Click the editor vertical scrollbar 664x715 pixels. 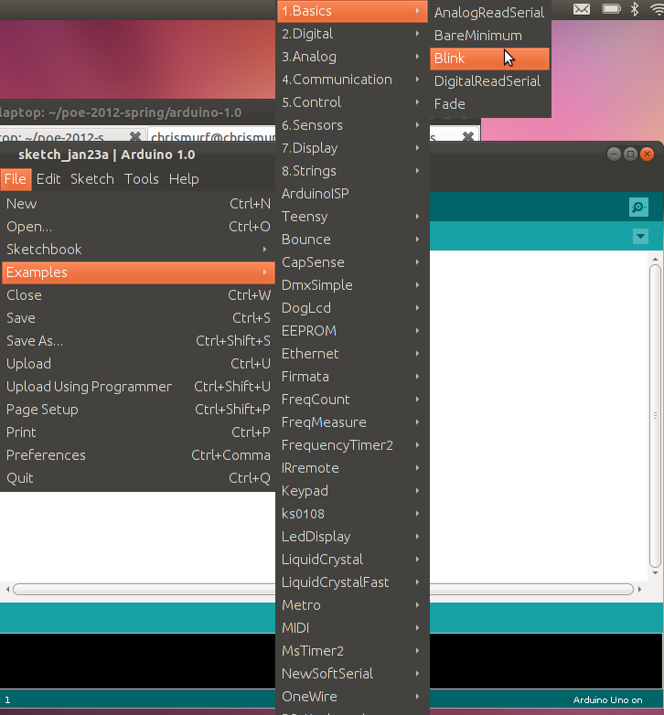click(656, 415)
